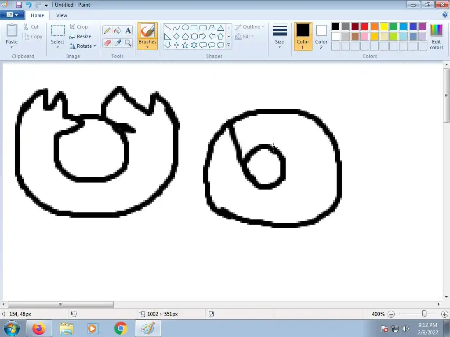Select the Eraser tool

[x=107, y=43]
